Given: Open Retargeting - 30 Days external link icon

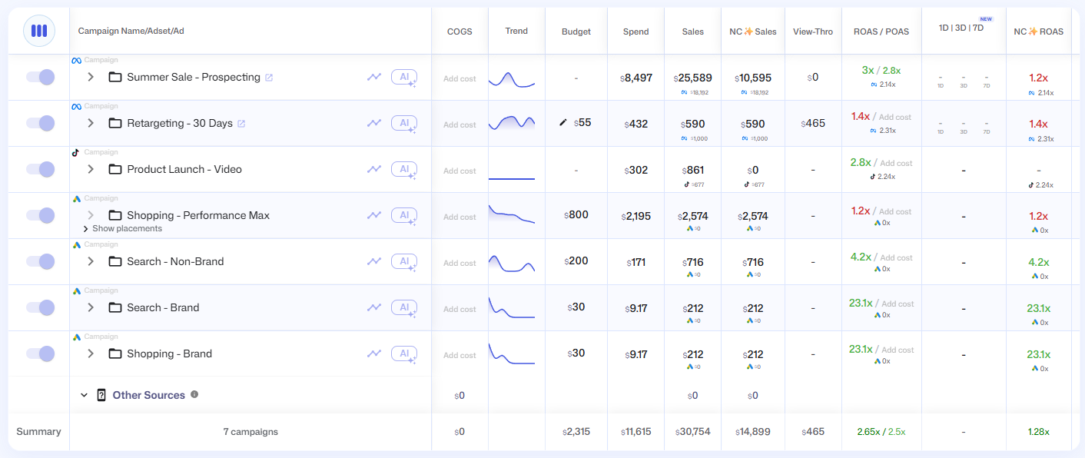Looking at the screenshot, I should 241,124.
